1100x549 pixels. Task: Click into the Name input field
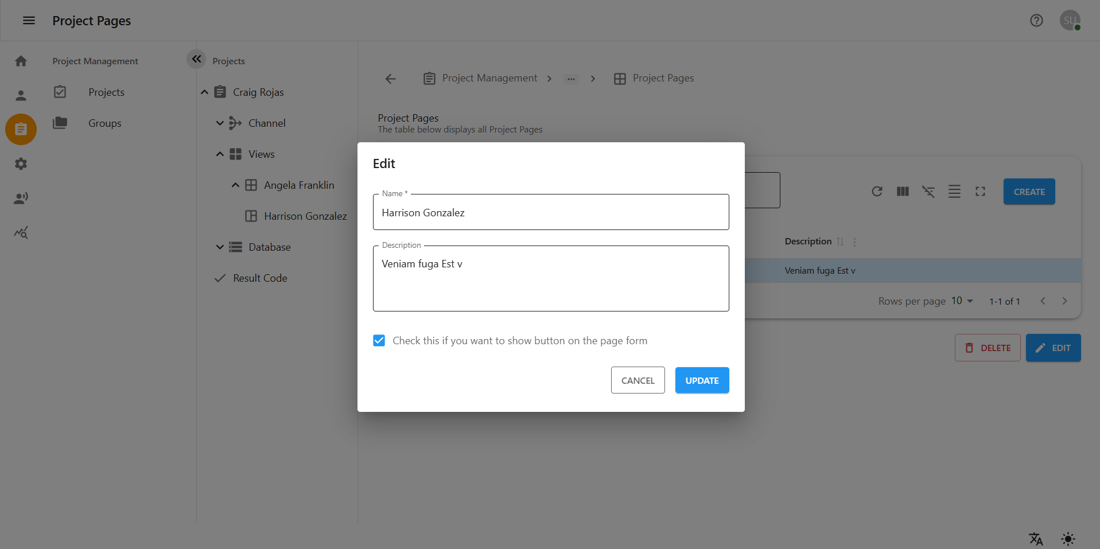pos(550,213)
